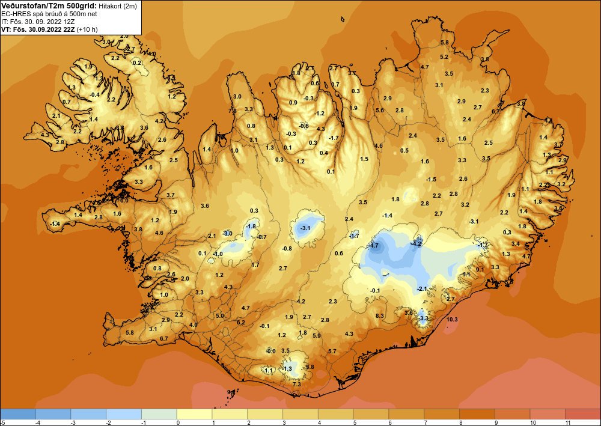Click the -1.8 temperature value
The width and height of the screenshot is (601, 426).
coord(251,227)
